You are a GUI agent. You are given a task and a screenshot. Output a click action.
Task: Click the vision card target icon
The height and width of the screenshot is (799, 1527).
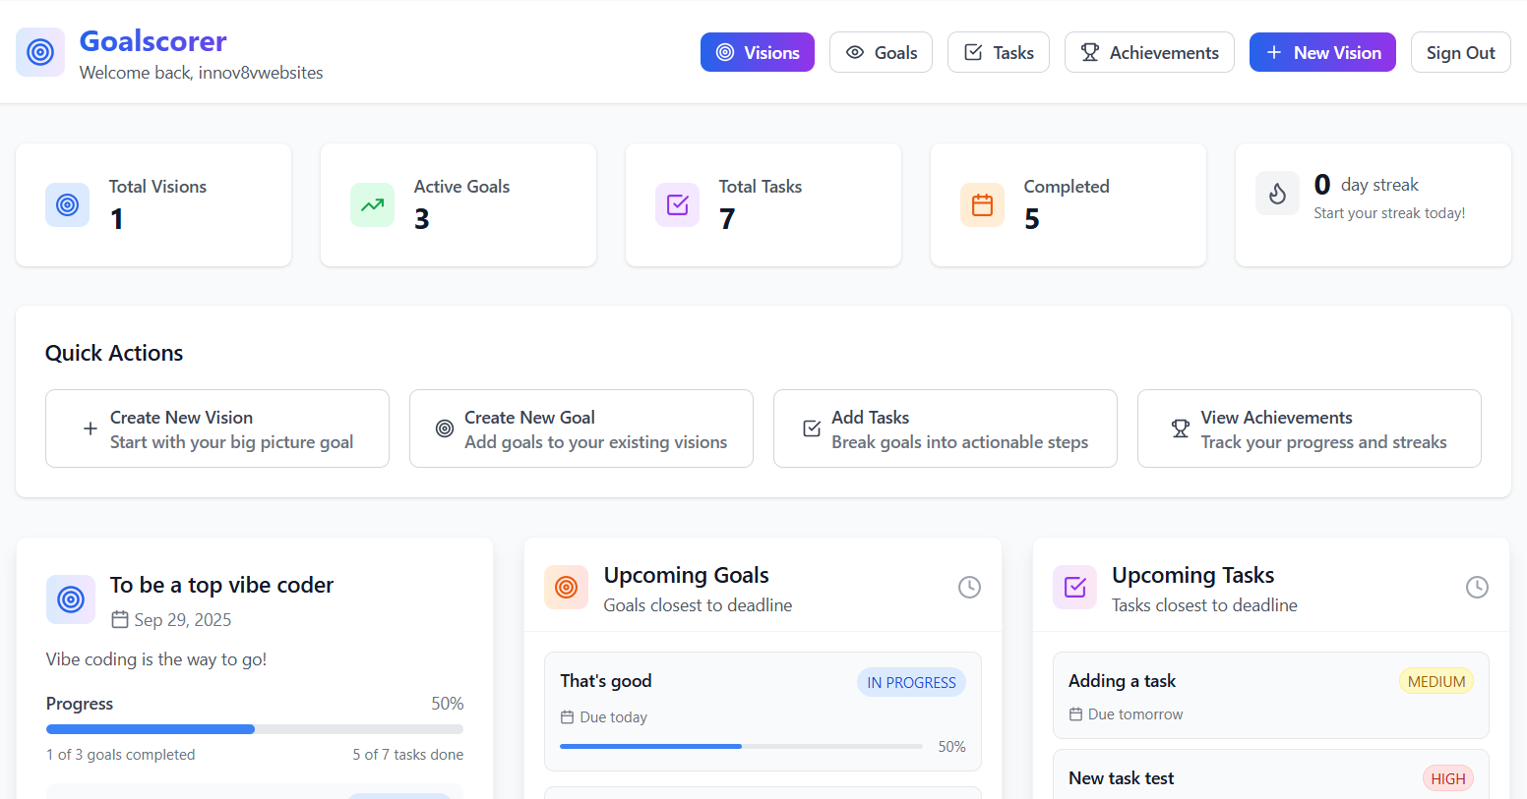71,599
